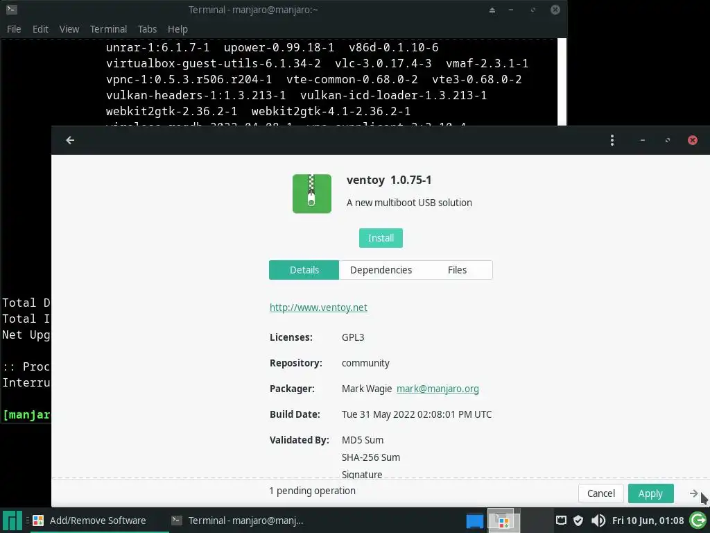
Task: Open the http://www.ventoy.net link
Action: pyautogui.click(x=318, y=307)
